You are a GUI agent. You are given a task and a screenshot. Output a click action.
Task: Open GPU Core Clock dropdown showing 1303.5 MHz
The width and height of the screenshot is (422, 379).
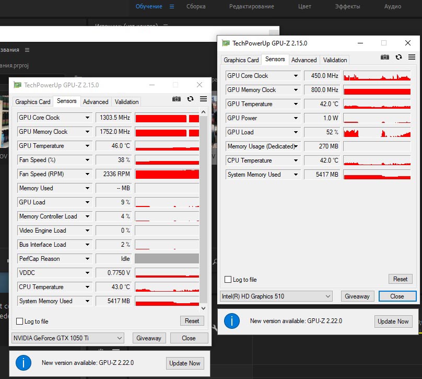[87, 118]
